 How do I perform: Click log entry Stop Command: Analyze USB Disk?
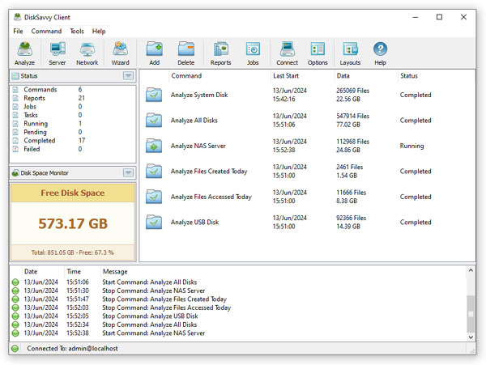[150, 316]
